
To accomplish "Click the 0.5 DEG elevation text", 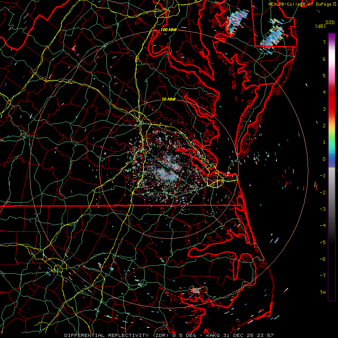I will coord(185,335).
